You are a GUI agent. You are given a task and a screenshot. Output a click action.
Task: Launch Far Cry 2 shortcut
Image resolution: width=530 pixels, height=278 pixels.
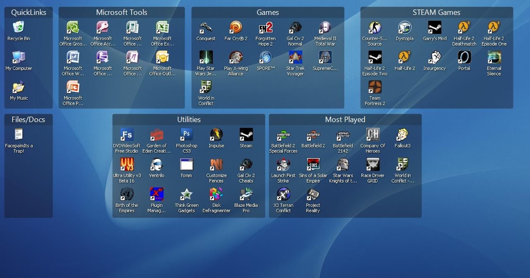click(x=236, y=27)
